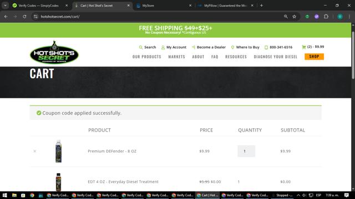The width and height of the screenshot is (355, 199).
Task: Open the Chrome profile avatar
Action: (340, 17)
